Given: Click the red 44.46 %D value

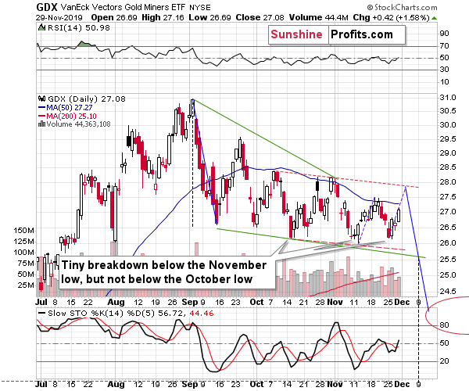Looking at the screenshot, I should tap(202, 314).
